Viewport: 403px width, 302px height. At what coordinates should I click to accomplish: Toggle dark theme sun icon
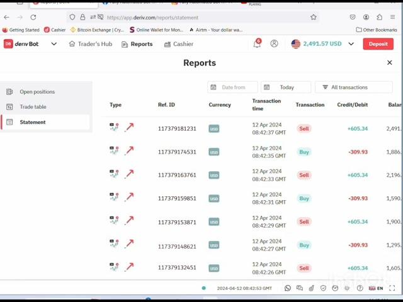click(347, 288)
